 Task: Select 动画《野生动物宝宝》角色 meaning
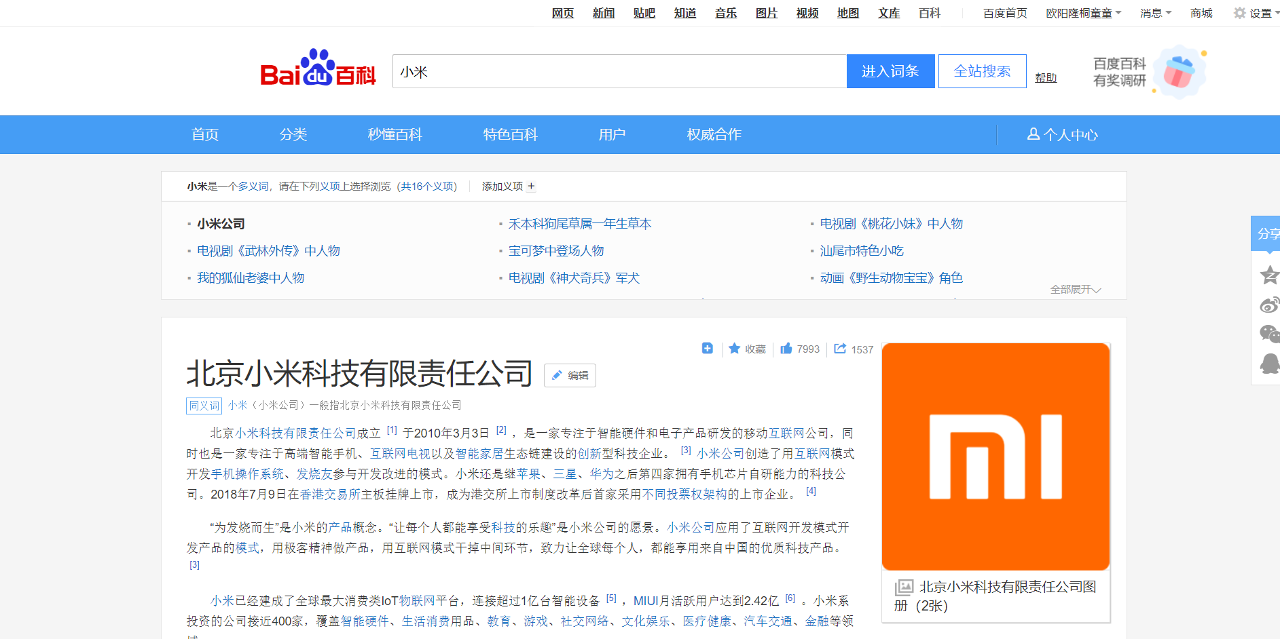[x=892, y=278]
